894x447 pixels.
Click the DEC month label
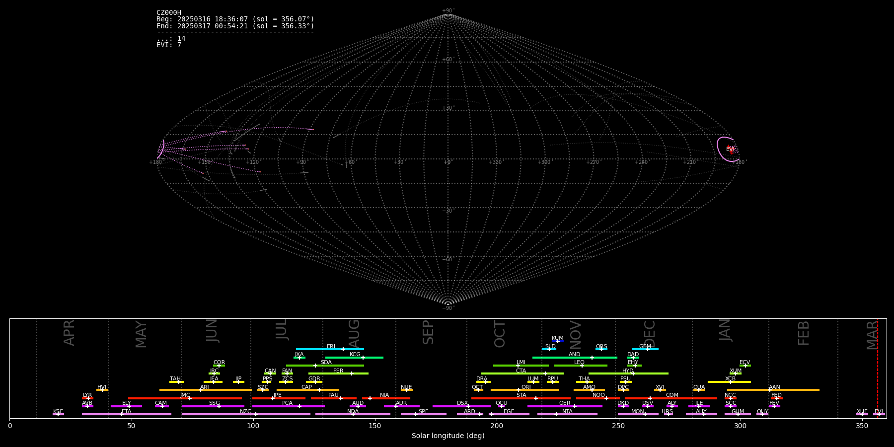pos(650,334)
